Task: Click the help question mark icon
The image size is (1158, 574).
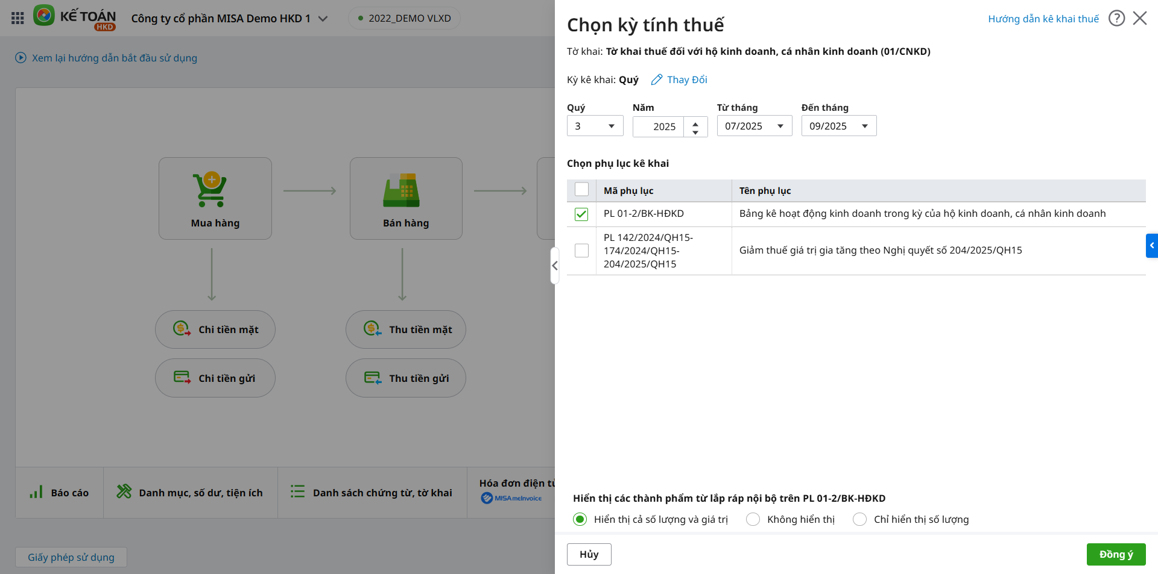Action: pyautogui.click(x=1116, y=19)
